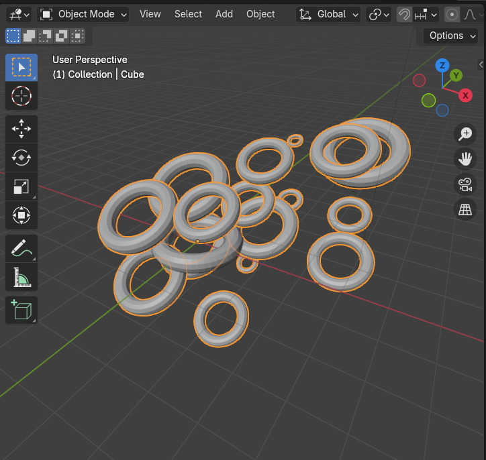Activate the Transform tool
Viewport: 486px width, 460px height.
21,215
